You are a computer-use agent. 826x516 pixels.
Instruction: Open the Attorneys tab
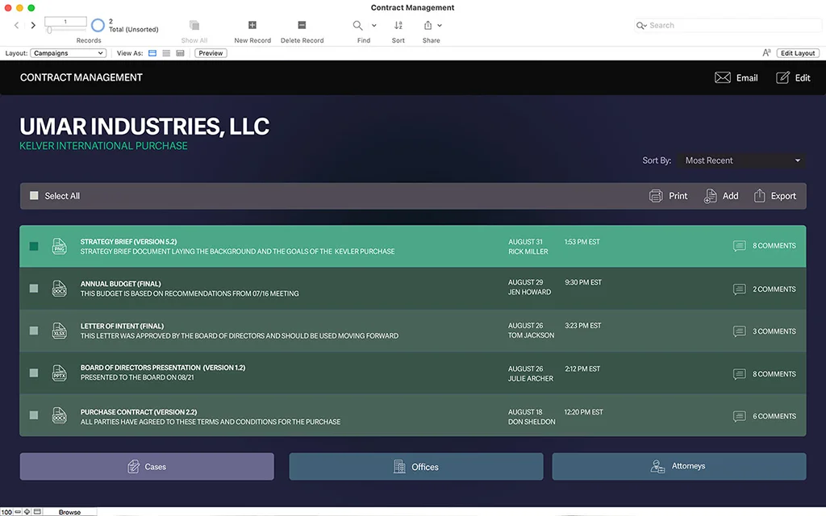[x=678, y=467]
